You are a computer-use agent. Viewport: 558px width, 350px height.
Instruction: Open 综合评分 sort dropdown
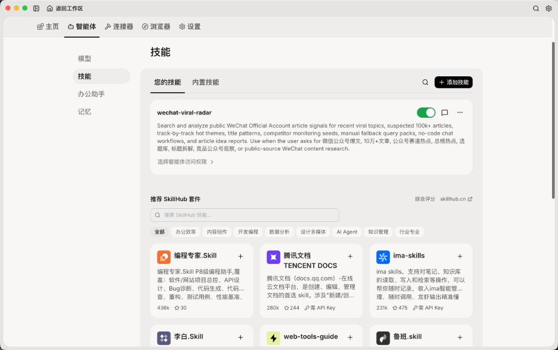(424, 199)
